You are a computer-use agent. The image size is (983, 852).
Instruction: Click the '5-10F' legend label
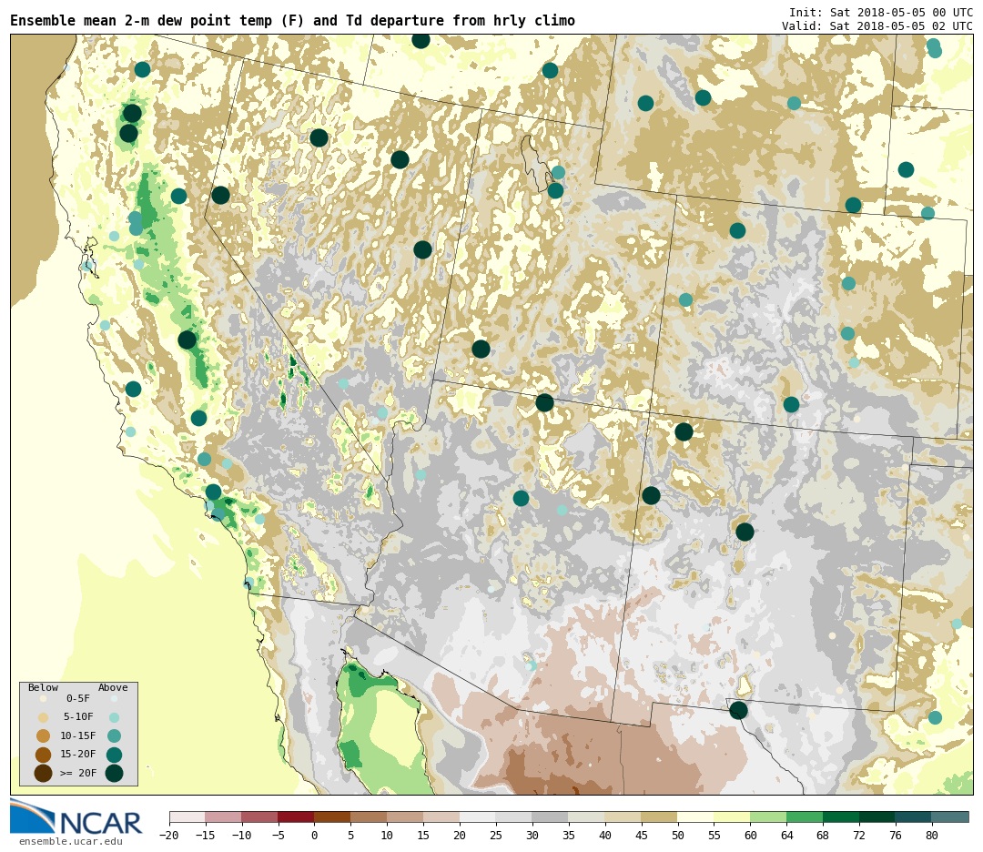(x=78, y=716)
